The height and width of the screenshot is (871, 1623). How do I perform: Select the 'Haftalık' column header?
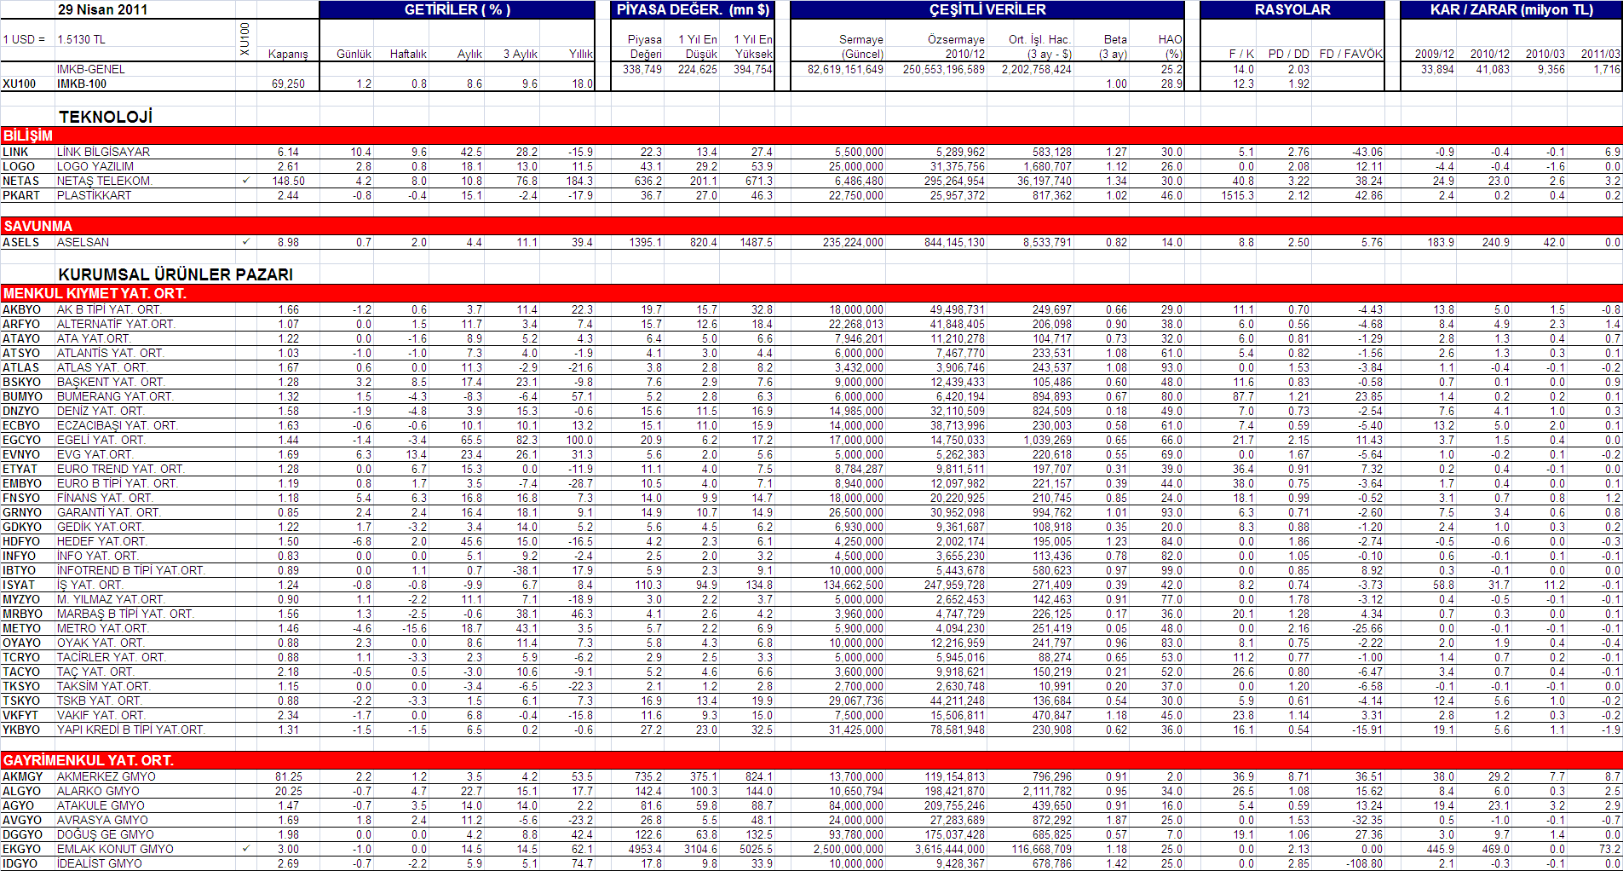point(408,54)
